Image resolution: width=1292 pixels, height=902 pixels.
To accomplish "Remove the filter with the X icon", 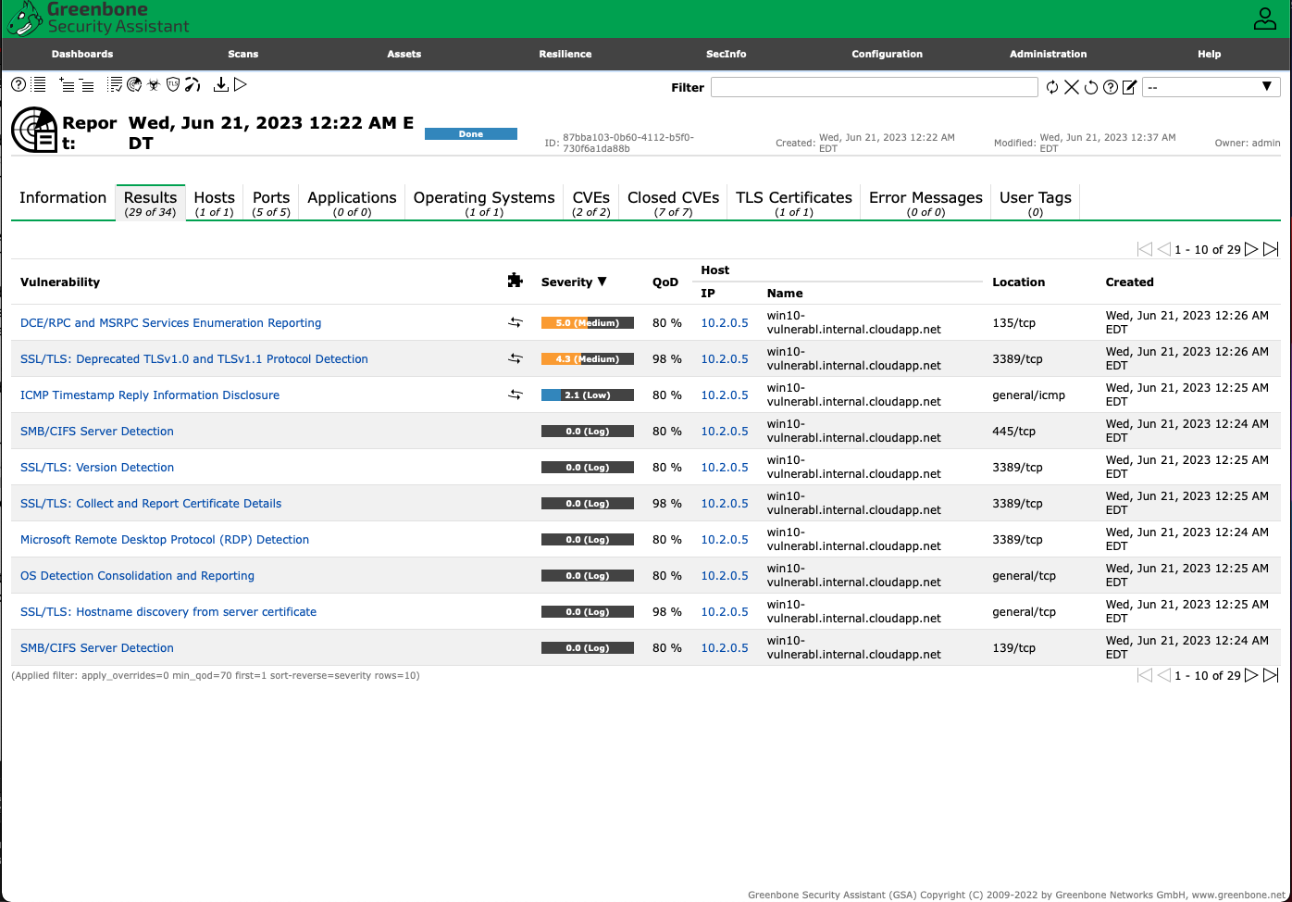I will [x=1072, y=87].
